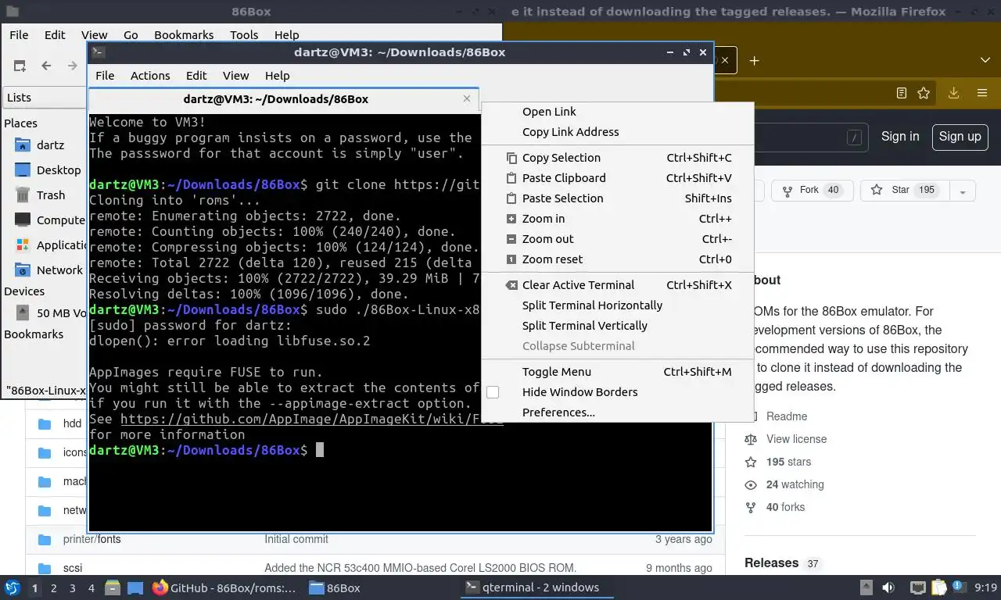1001x600 pixels.
Task: Open the Releases 37 heading link
Action: 781,563
